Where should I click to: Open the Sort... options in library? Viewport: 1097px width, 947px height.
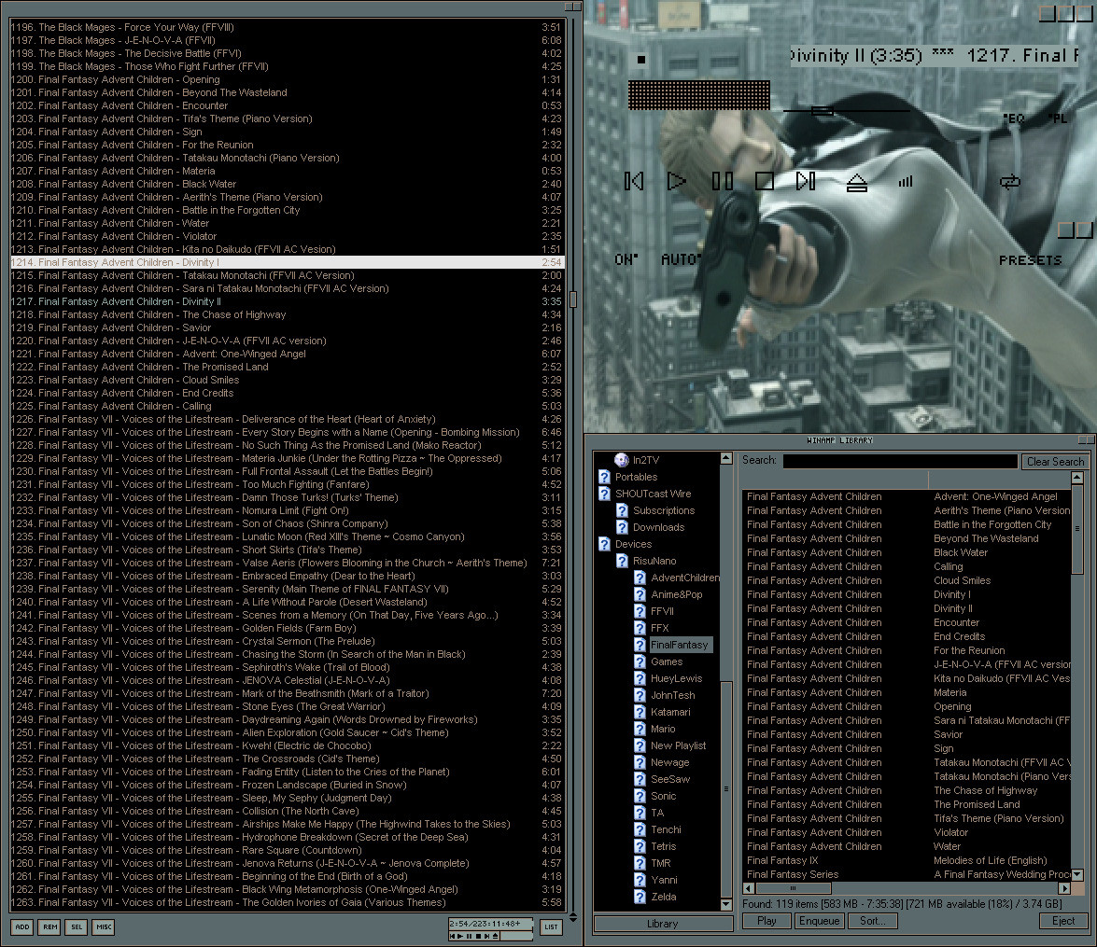click(x=873, y=921)
